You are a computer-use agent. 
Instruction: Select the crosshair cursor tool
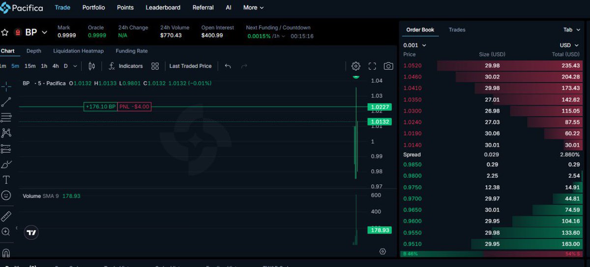(x=6, y=87)
